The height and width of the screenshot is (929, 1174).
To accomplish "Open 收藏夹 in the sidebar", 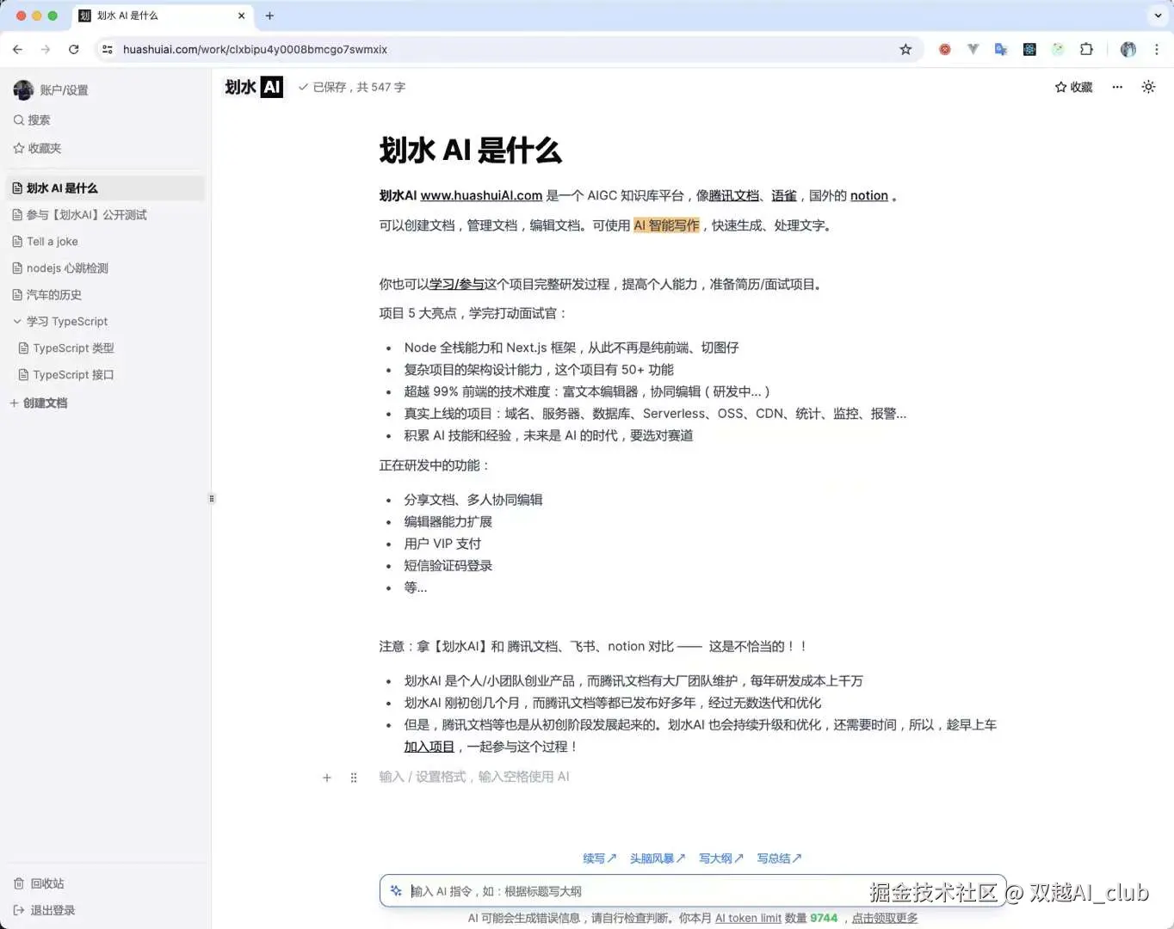I will tap(37, 148).
